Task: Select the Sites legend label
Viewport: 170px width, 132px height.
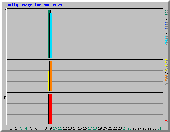Action: (166, 80)
